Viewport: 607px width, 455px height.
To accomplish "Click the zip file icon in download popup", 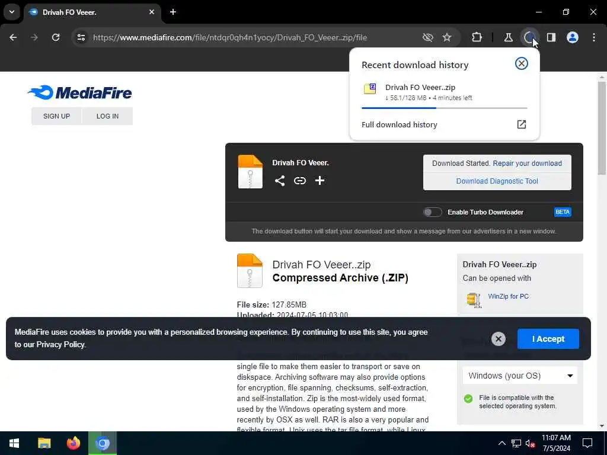I will (370, 89).
